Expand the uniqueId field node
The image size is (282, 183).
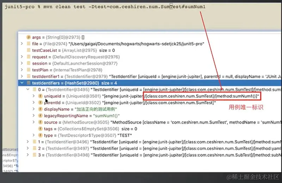[33, 96]
